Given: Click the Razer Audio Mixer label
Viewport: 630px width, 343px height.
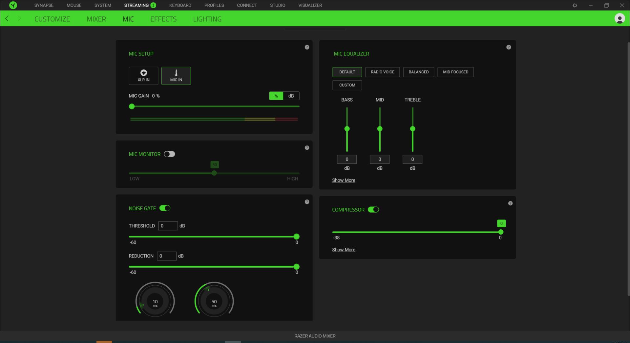Looking at the screenshot, I should click(315, 336).
